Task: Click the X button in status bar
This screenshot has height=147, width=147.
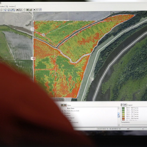Action: (143, 129)
